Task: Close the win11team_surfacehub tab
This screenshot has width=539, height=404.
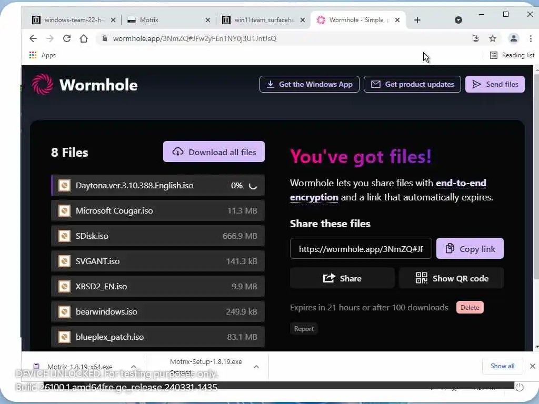Action: (303, 21)
